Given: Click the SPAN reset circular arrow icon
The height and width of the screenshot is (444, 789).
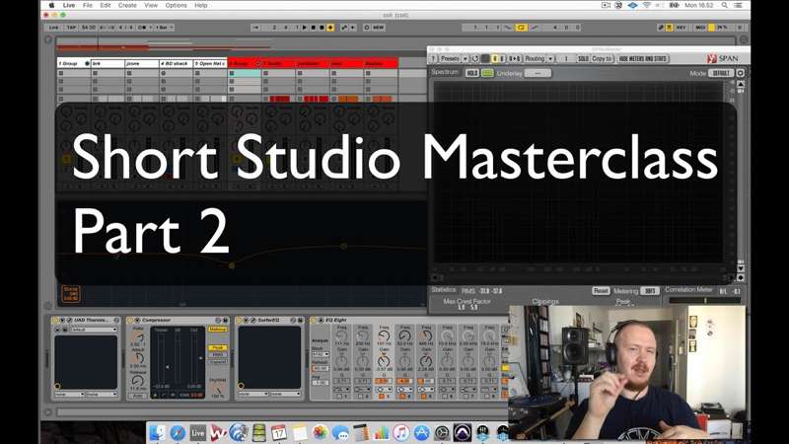Looking at the screenshot, I should tap(475, 59).
